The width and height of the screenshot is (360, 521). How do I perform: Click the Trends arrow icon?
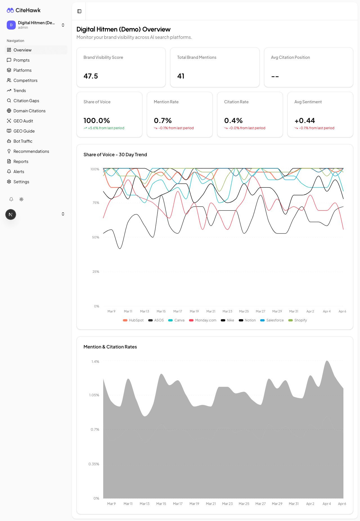[x=9, y=90]
